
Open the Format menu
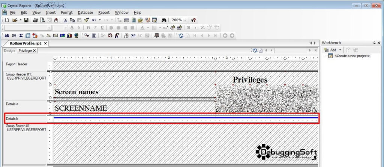67,12
